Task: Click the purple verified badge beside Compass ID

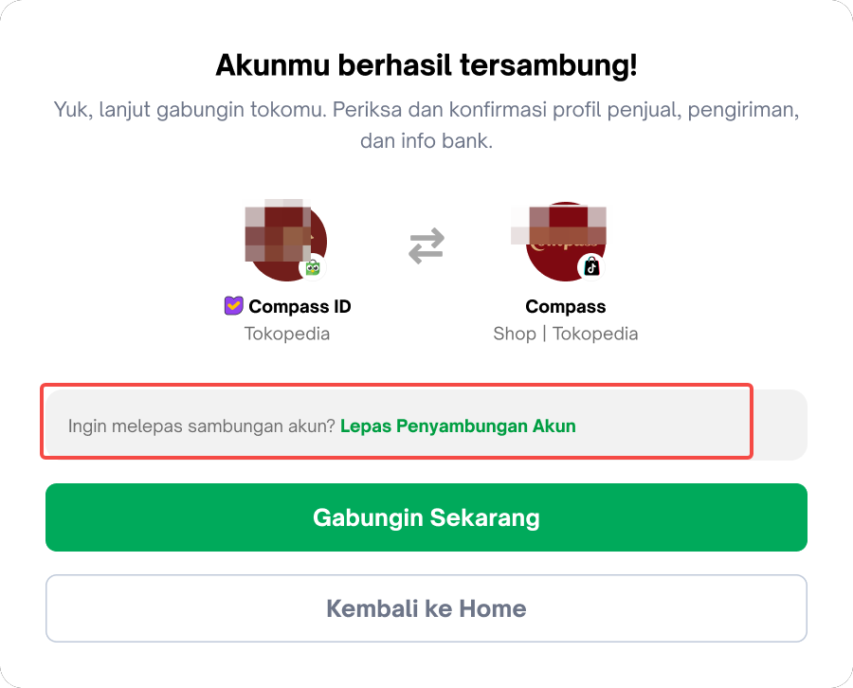Action: [x=233, y=306]
